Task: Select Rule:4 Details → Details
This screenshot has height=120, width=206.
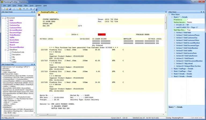Action: pyautogui.click(x=183, y=74)
